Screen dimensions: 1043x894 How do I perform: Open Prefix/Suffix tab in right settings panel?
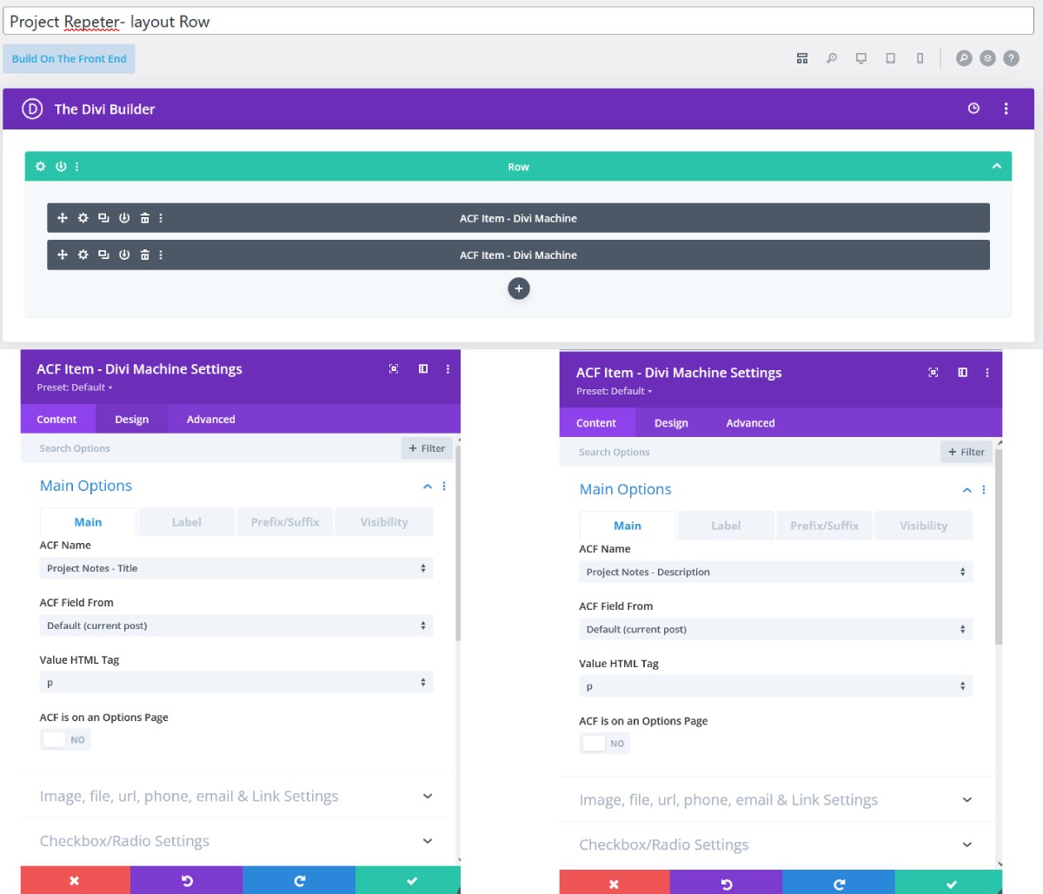pos(824,526)
